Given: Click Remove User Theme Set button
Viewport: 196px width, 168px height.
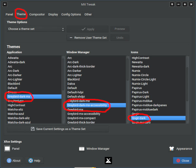Looking at the screenshot, I should (88, 38).
